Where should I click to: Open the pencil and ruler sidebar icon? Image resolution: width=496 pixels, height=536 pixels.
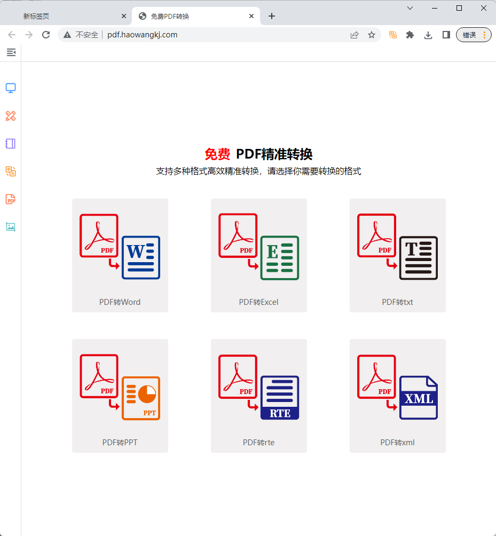tap(11, 116)
